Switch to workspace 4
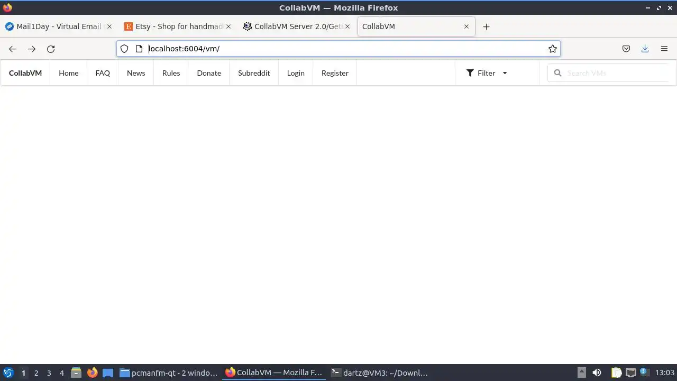677x381 pixels. click(x=61, y=373)
